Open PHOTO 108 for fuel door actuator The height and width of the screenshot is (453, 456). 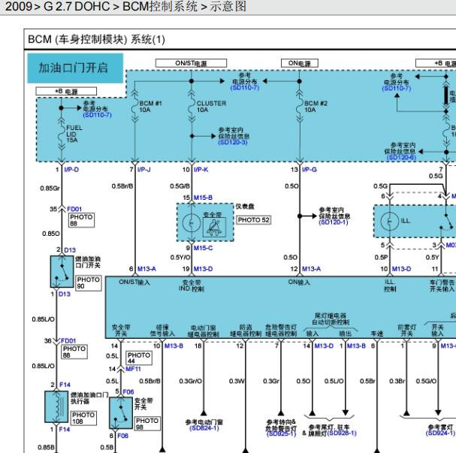point(83,418)
